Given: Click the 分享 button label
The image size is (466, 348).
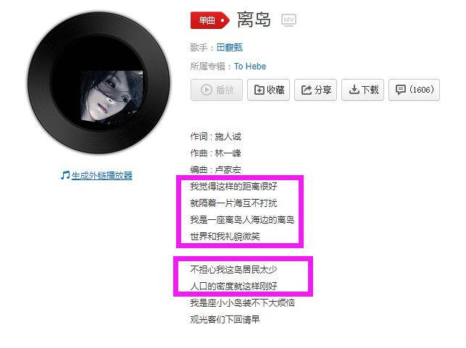Looking at the screenshot, I should 323,90.
